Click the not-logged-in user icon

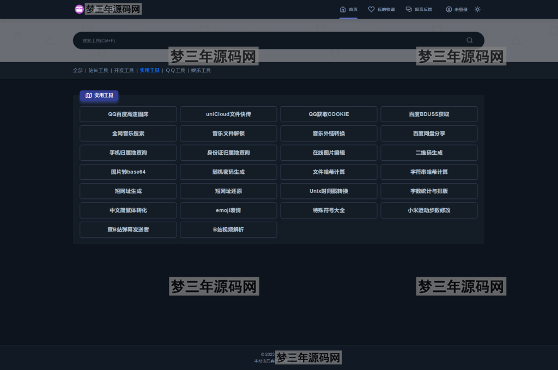click(449, 9)
